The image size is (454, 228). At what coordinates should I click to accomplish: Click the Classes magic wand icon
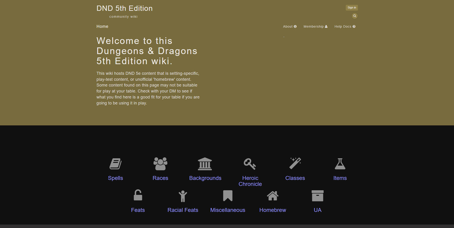[295, 163]
